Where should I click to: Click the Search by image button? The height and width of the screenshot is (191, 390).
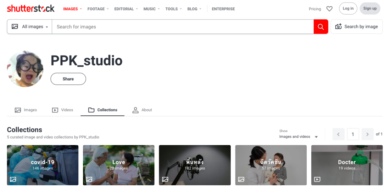[357, 27]
